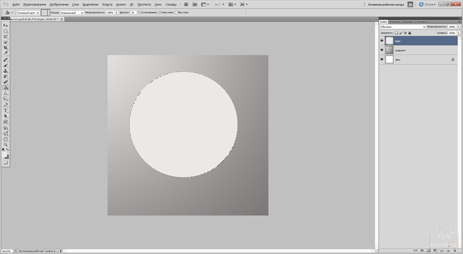Image resolution: width=463 pixels, height=254 pixels.
Task: Select the Eyedropper tool
Action: [x=5, y=54]
